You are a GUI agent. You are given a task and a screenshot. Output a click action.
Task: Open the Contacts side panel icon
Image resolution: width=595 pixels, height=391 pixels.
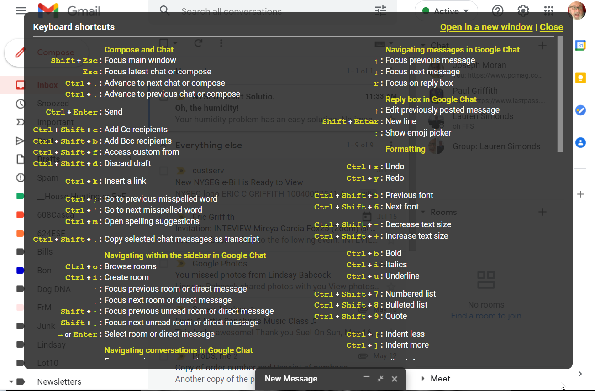pyautogui.click(x=580, y=143)
